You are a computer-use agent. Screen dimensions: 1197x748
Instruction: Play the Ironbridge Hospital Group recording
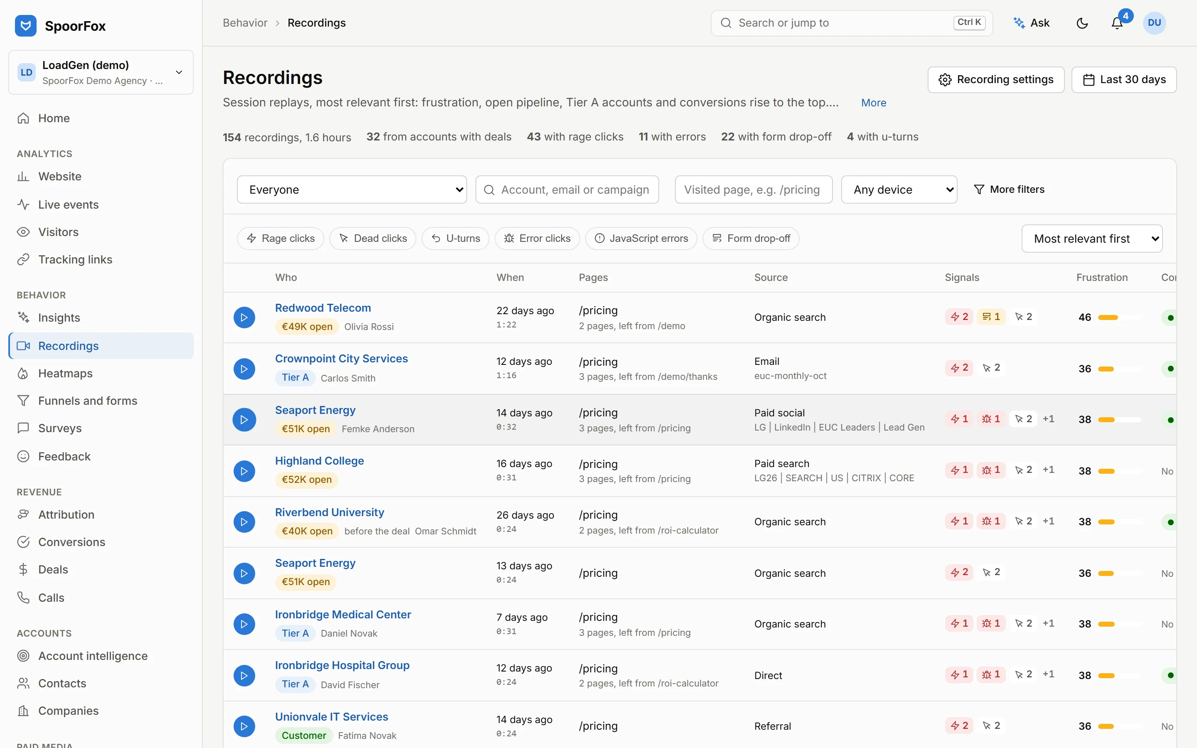[x=244, y=675]
